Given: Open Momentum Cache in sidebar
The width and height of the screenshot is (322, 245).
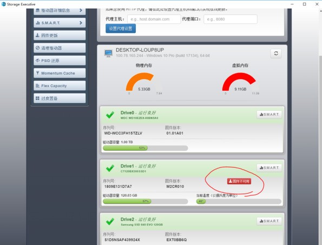Looking at the screenshot, I should [60, 73].
